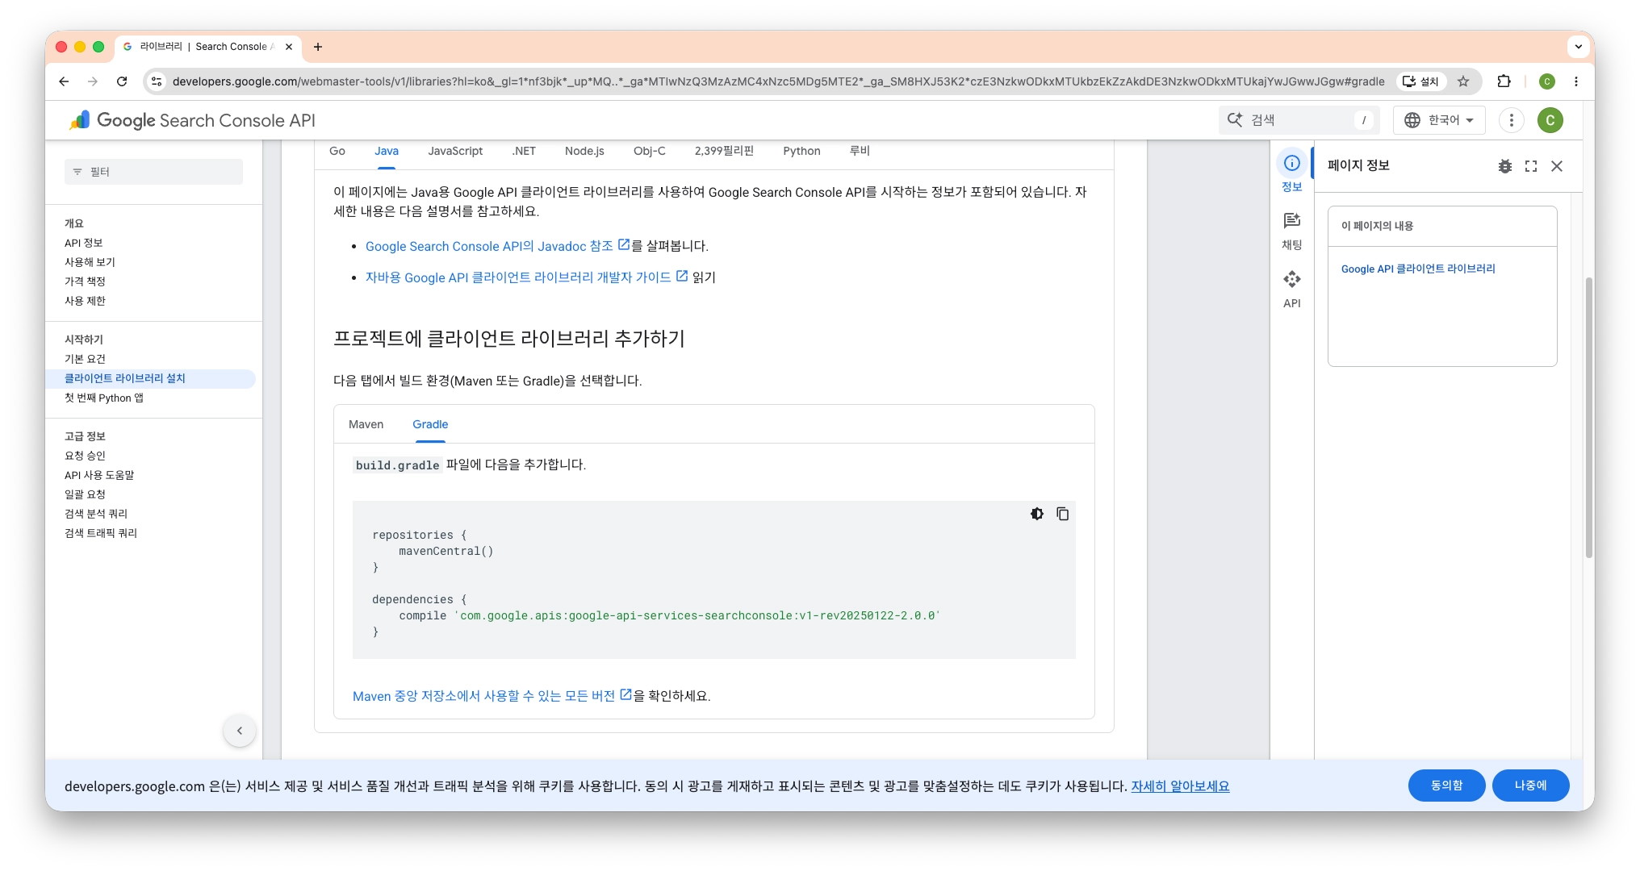The height and width of the screenshot is (871, 1640).
Task: Open API 정보 in sidebar
Action: point(84,243)
